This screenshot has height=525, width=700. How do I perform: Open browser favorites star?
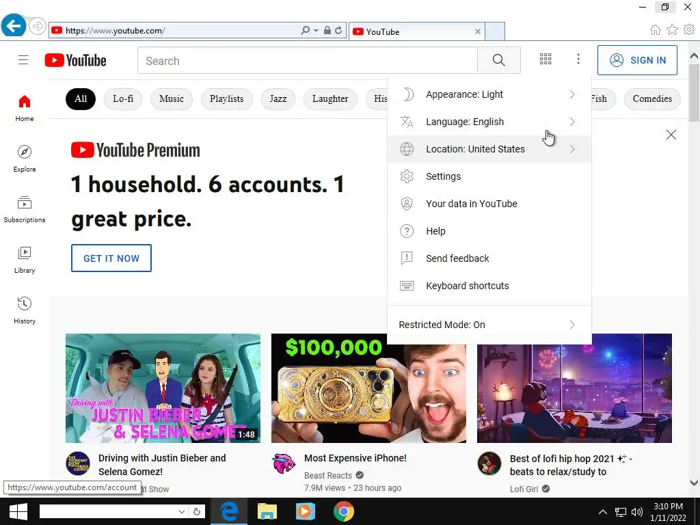(x=672, y=30)
